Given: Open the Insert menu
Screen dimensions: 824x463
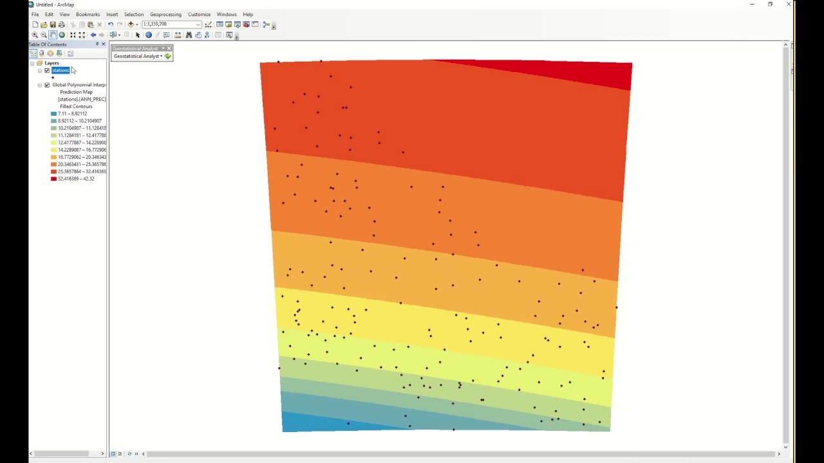Looking at the screenshot, I should click(112, 14).
